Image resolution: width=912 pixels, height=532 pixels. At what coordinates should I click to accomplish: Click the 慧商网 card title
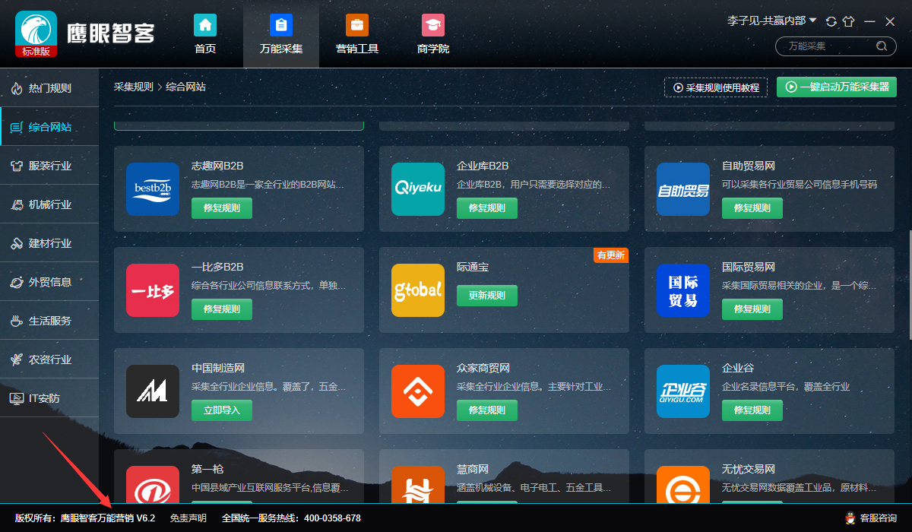tap(473, 470)
